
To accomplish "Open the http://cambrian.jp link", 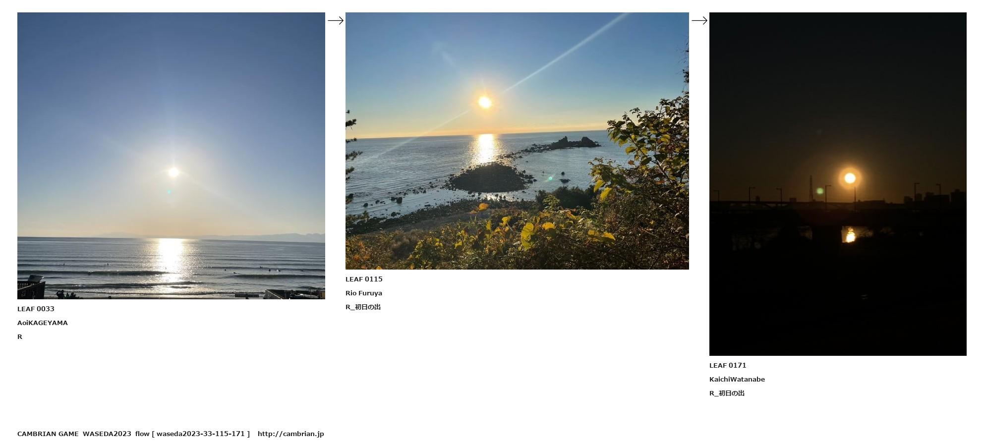I will coord(290,434).
